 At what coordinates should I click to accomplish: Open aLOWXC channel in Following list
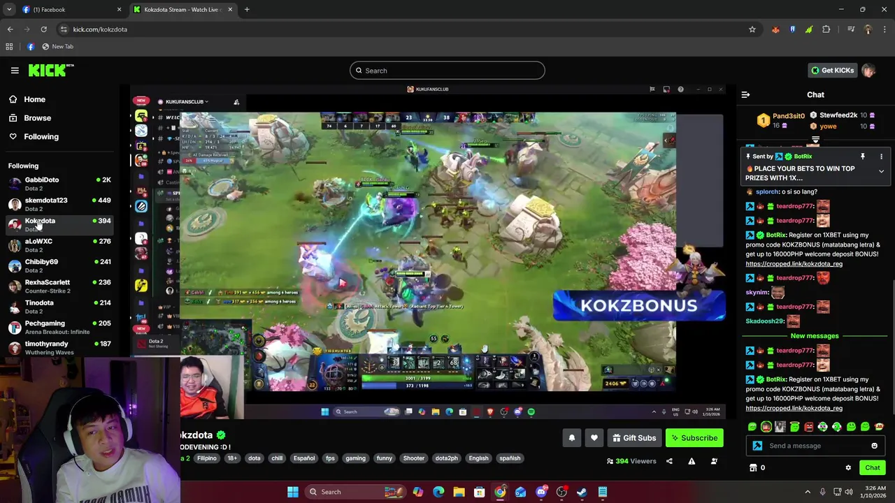[x=59, y=245]
